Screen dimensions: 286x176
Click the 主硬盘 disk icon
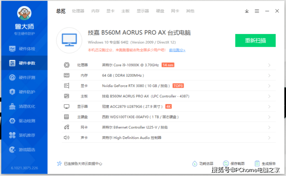pos(67,117)
